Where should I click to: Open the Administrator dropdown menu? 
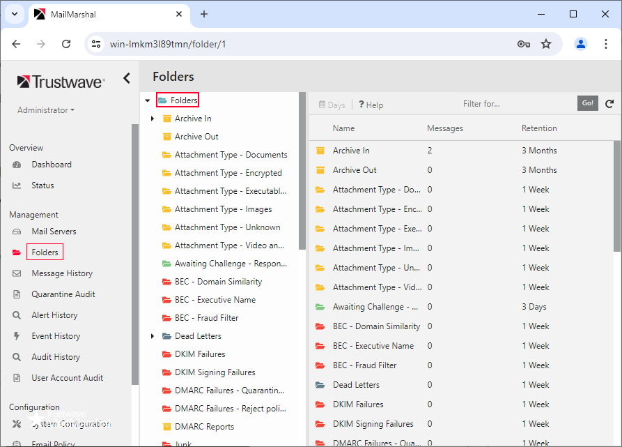click(45, 110)
